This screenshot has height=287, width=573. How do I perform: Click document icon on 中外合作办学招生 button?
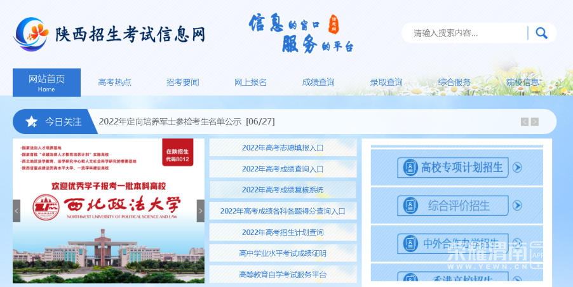[410, 243]
